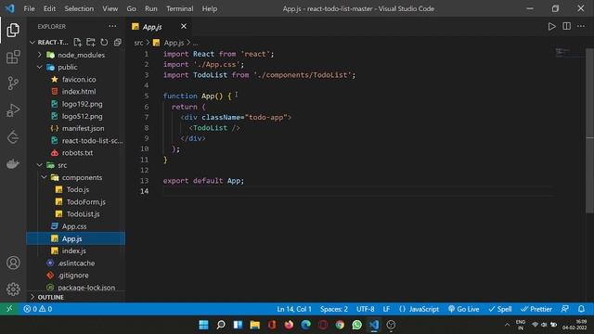Open TodoForm.js in explorer
Image resolution: width=594 pixels, height=334 pixels.
point(76,202)
